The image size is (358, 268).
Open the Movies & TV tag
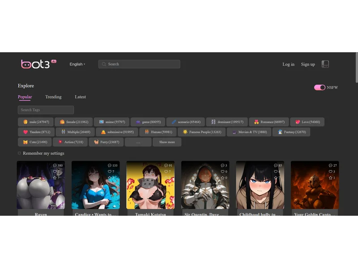click(249, 132)
